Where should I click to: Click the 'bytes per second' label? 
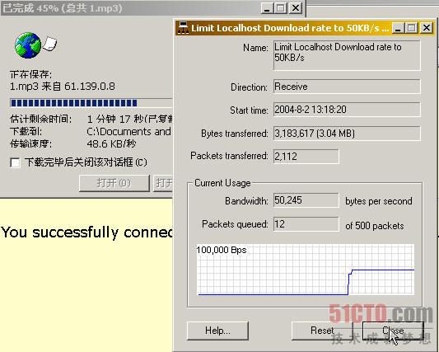(379, 201)
